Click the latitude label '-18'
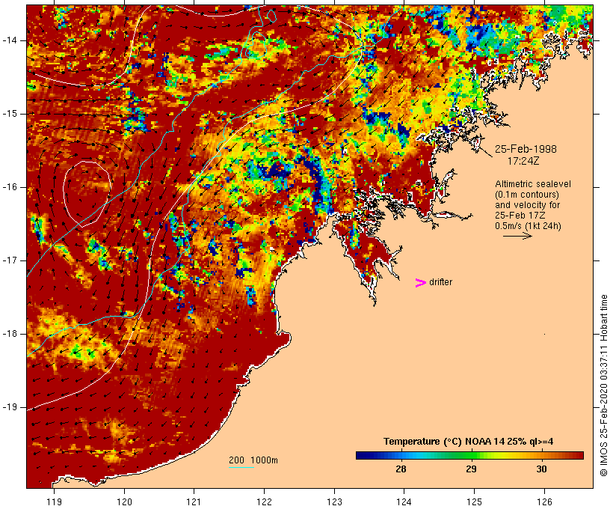 10,334
